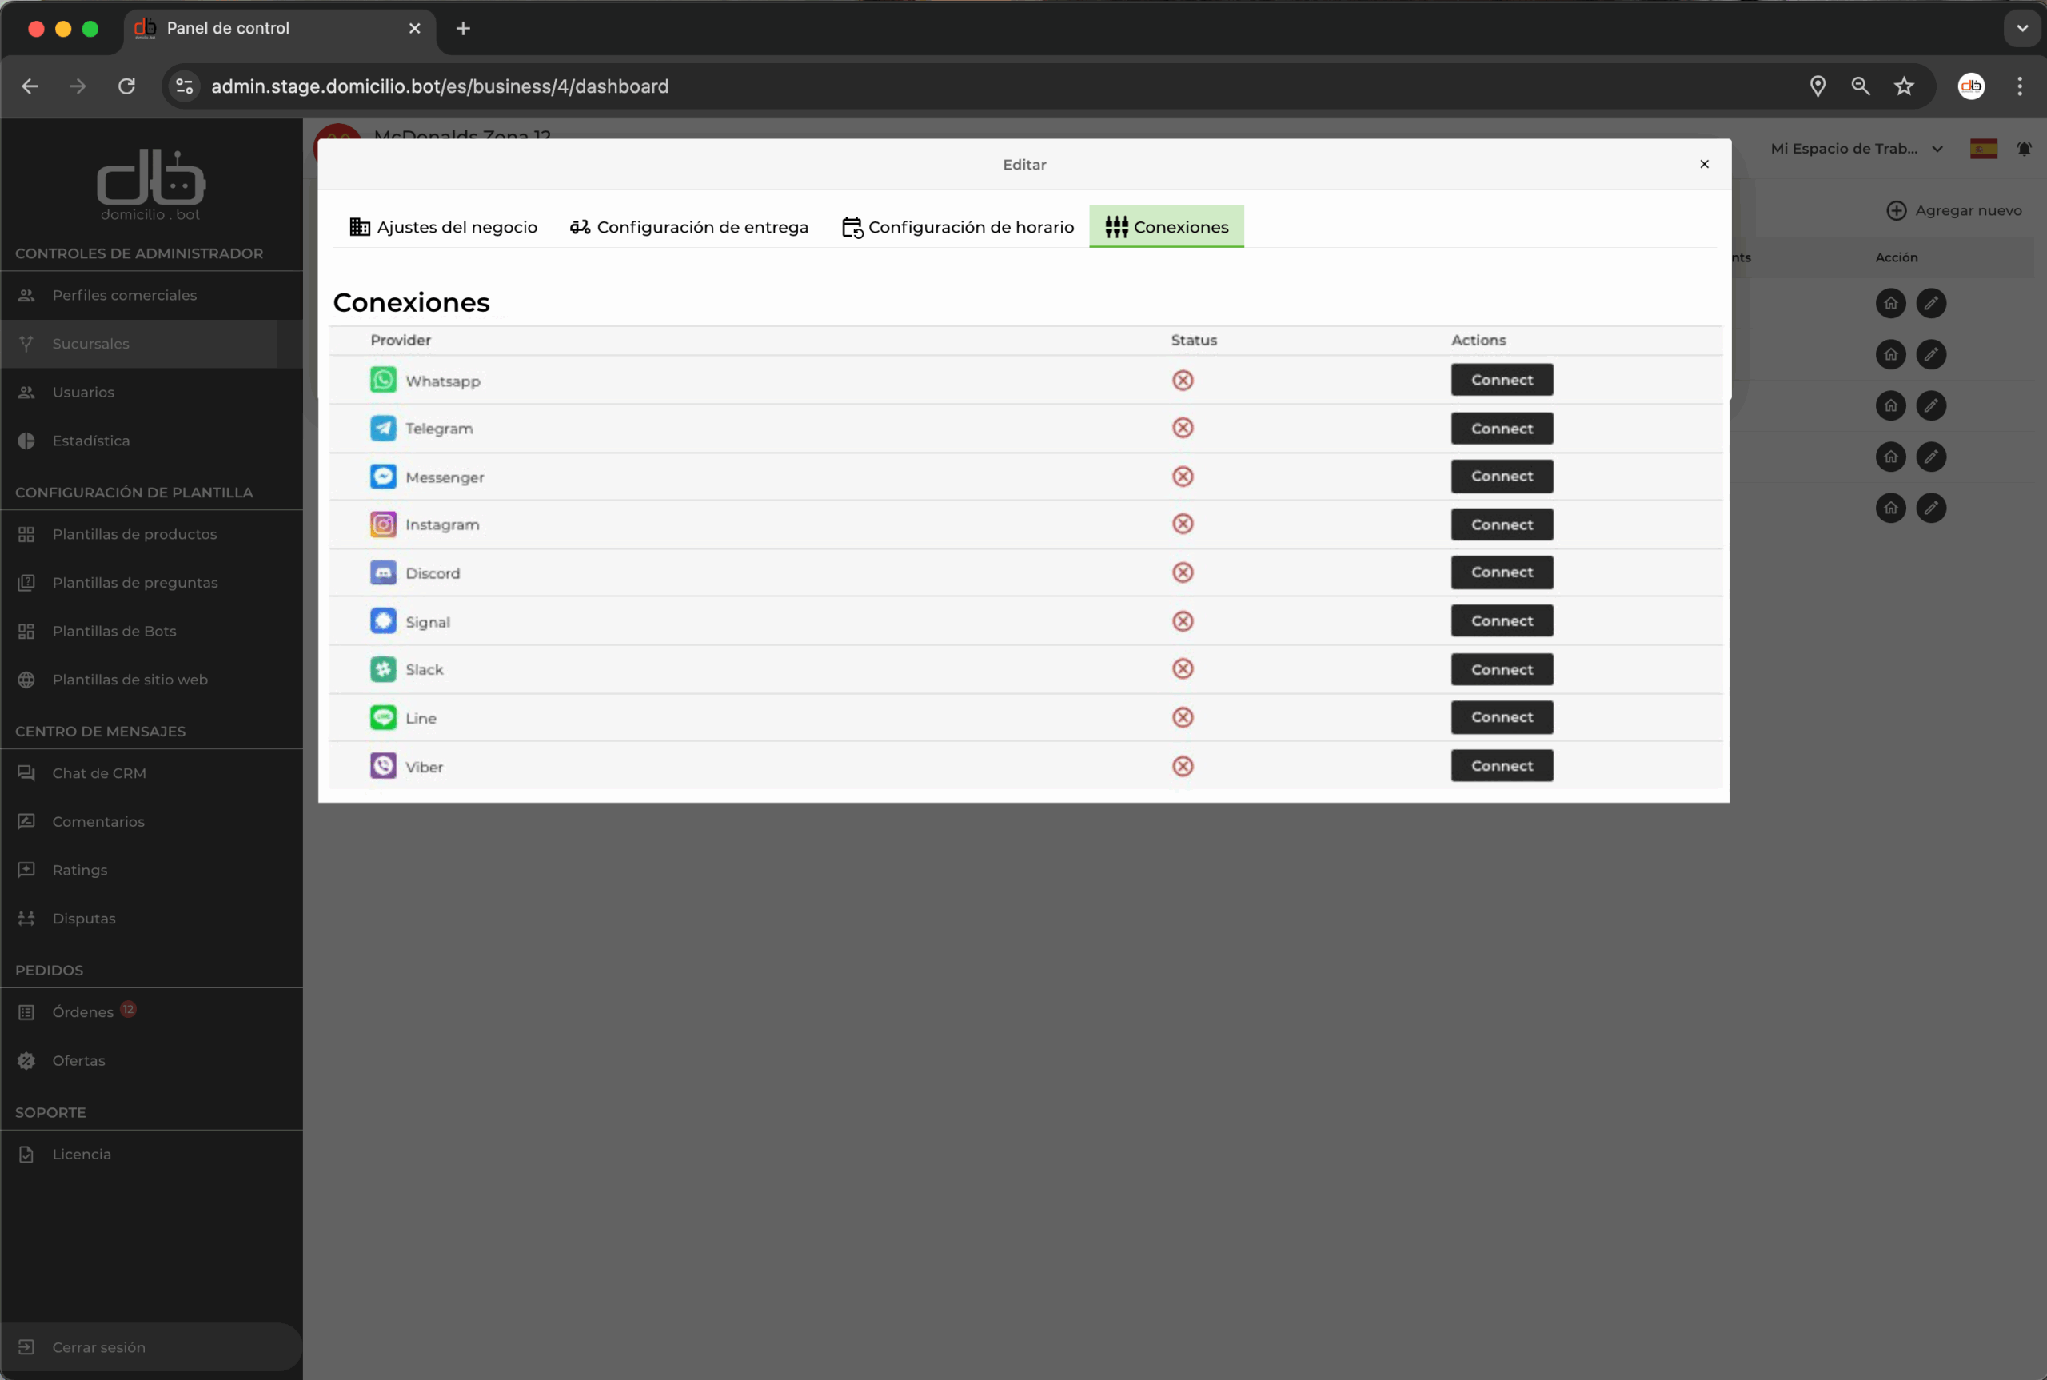This screenshot has height=1380, width=2047.
Task: Click the Discord provider icon
Action: point(383,573)
